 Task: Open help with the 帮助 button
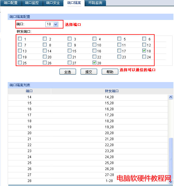[x=110, y=72]
